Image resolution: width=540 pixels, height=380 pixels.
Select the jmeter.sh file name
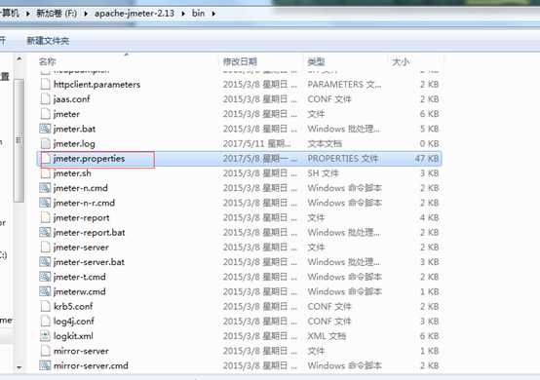[x=72, y=173]
